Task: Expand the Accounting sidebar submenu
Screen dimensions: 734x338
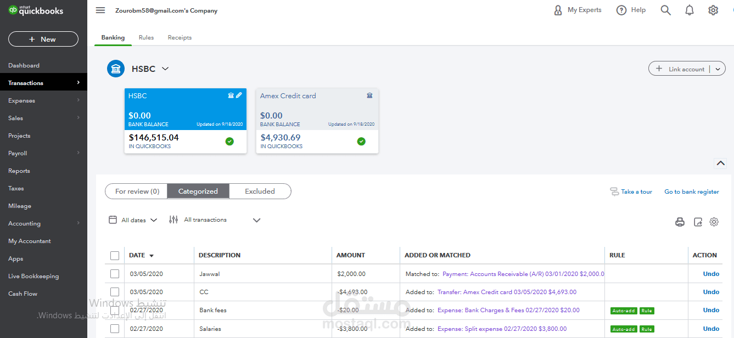Action: (79, 223)
